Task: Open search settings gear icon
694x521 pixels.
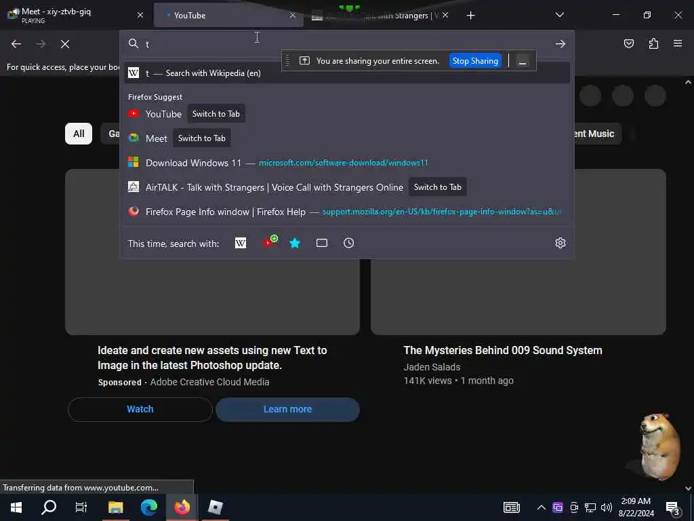Action: pos(560,244)
